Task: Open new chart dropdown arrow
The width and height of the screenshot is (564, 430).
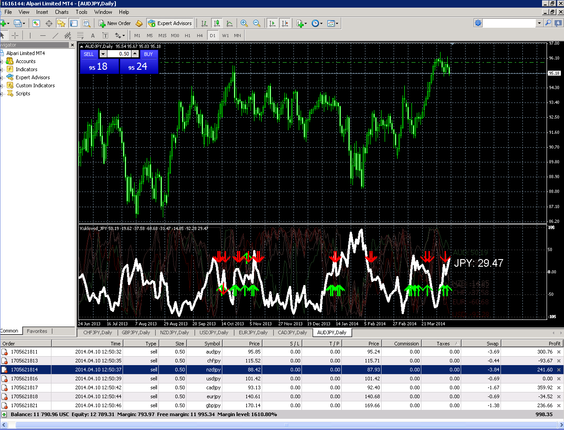Action: pyautogui.click(x=8, y=23)
